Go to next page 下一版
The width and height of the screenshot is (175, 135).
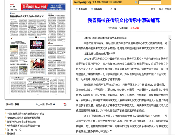coord(49,104)
